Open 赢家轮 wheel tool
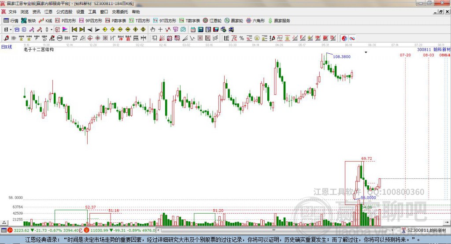Viewport: 451px width, 244px height. 234,20
